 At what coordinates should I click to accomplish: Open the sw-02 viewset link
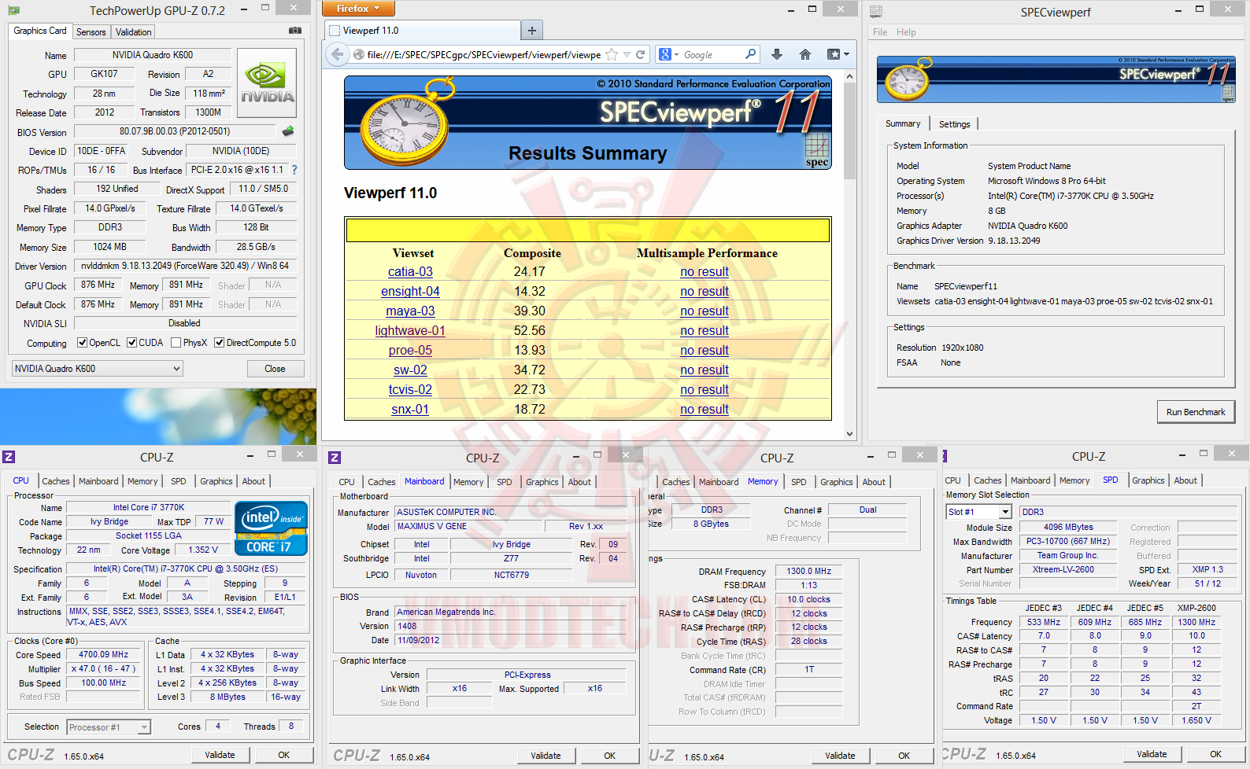tap(410, 370)
